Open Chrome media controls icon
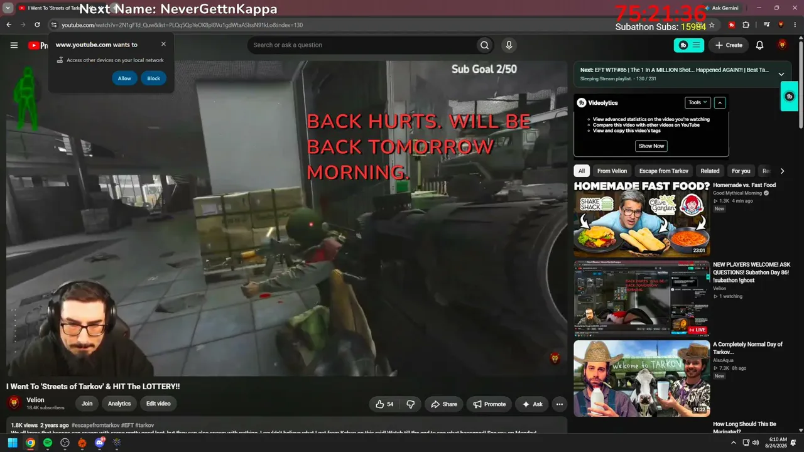804x452 pixels. click(767, 25)
